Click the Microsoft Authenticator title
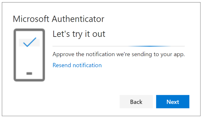The image size is (203, 118). pos(59,19)
